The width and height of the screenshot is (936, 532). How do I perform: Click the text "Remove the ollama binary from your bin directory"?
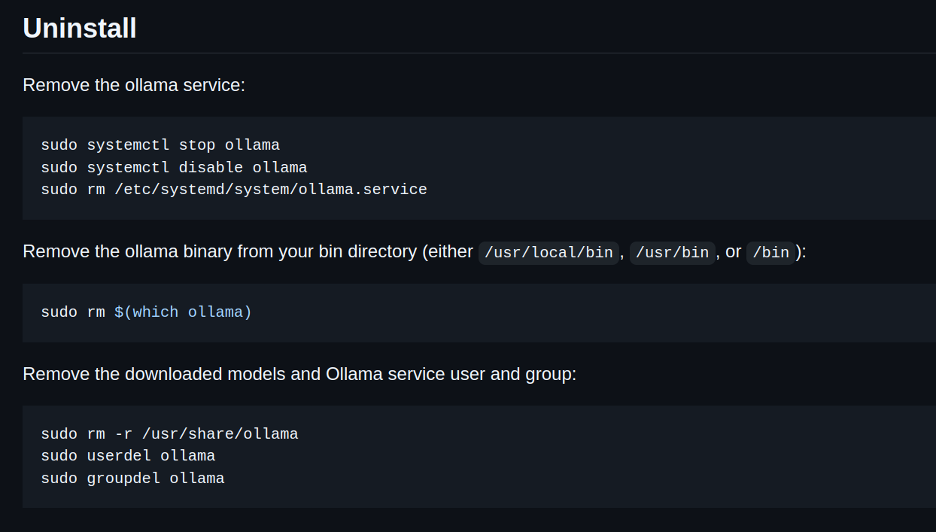(220, 251)
